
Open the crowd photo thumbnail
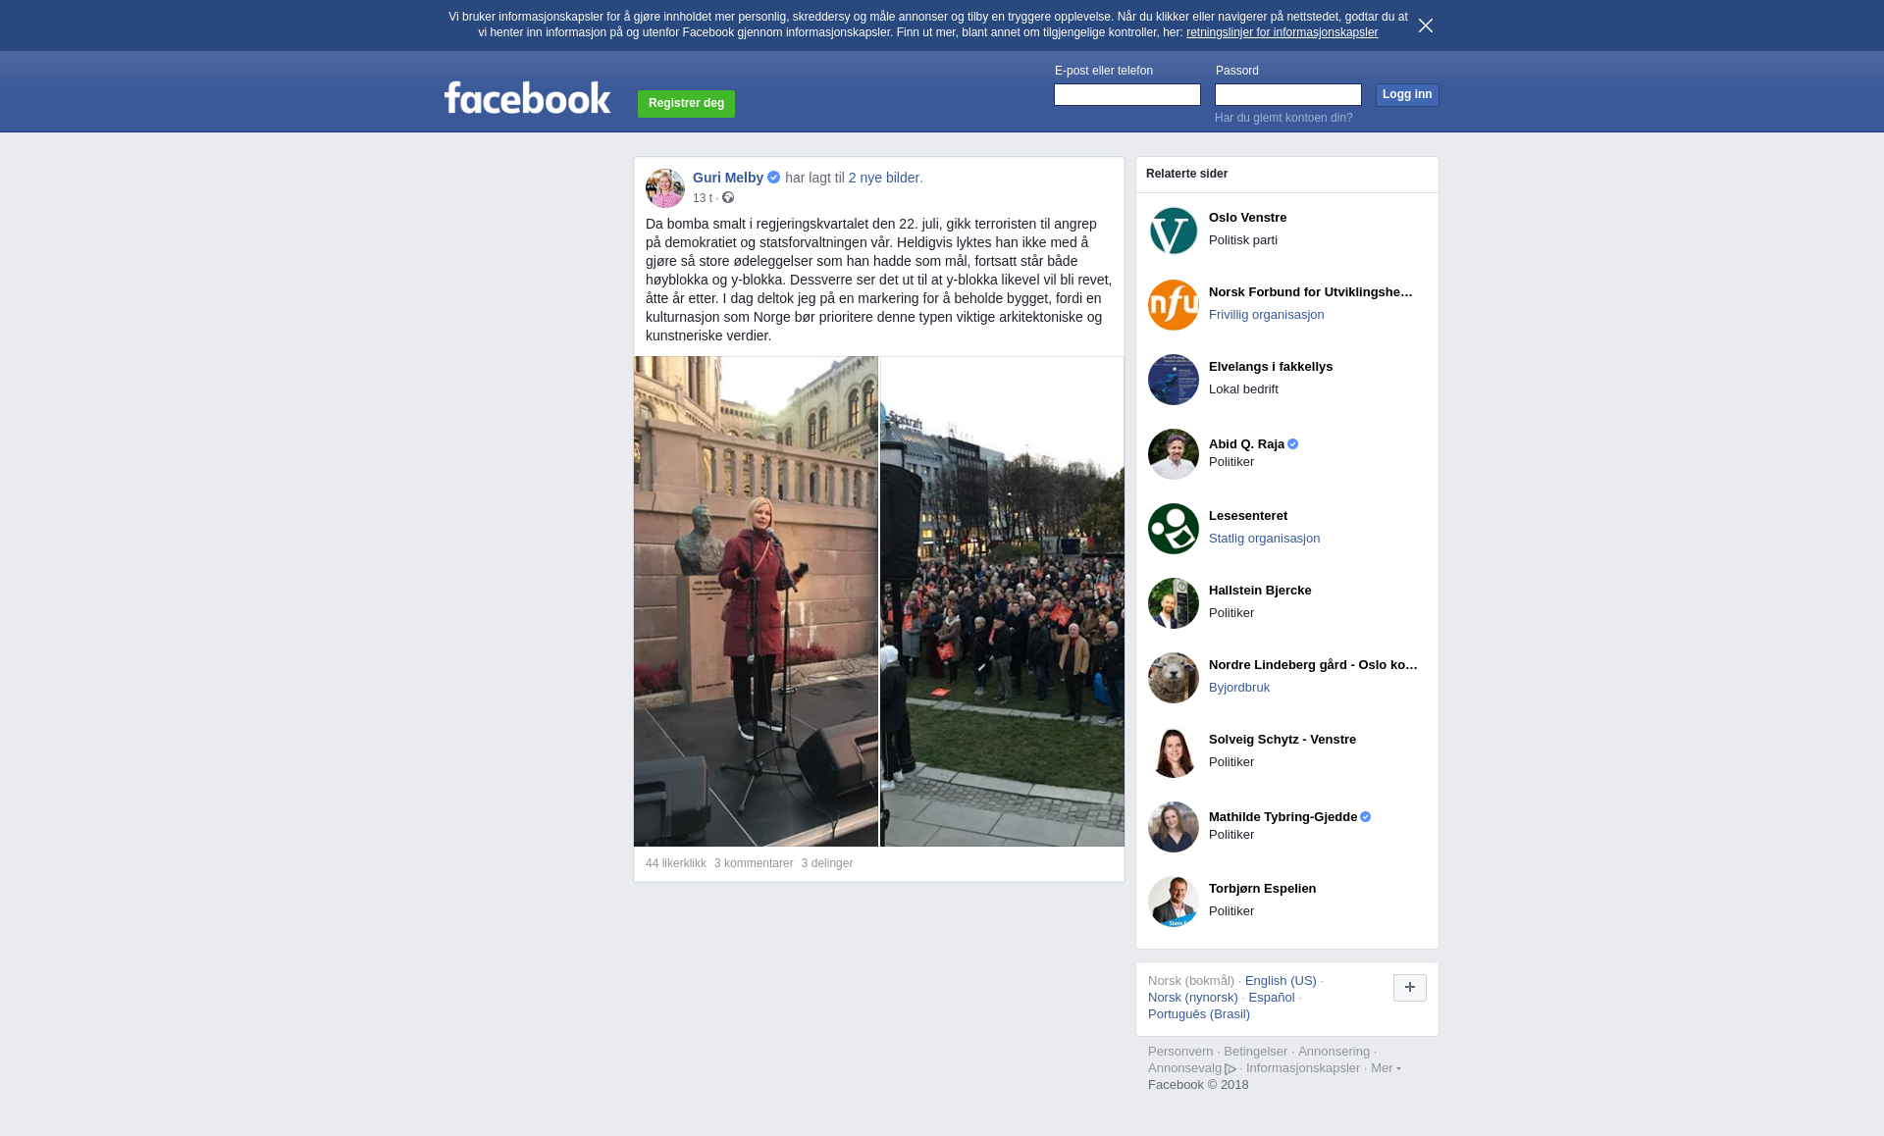tap(1002, 601)
